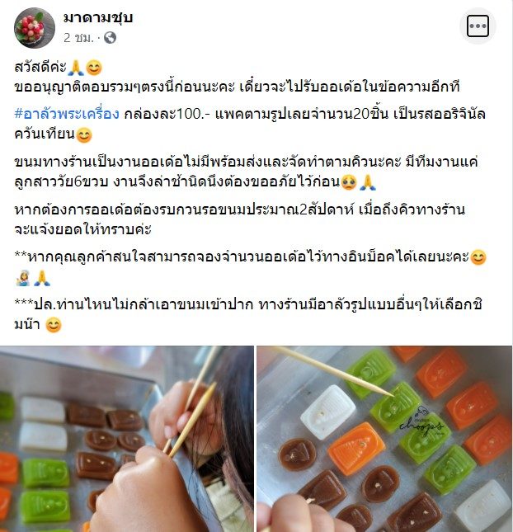Click the smiling emoji after ได้เลยนะคะ
513x532 pixels.
[x=478, y=257]
